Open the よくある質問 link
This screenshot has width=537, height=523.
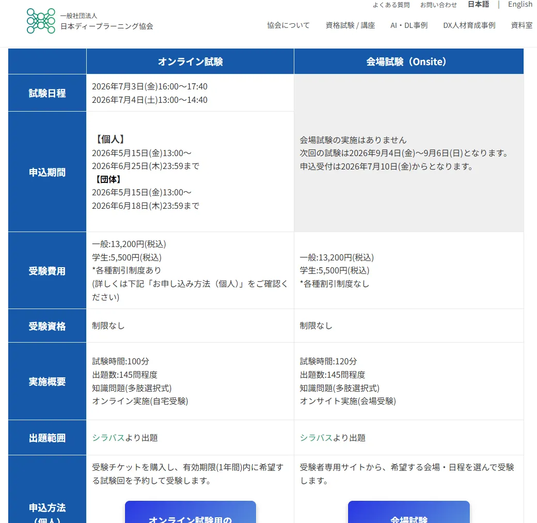point(391,5)
